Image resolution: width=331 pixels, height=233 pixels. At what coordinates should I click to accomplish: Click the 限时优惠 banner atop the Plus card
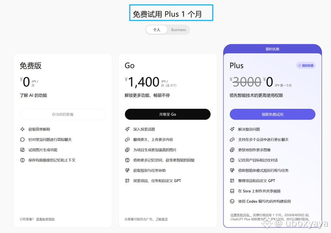[x=272, y=49]
